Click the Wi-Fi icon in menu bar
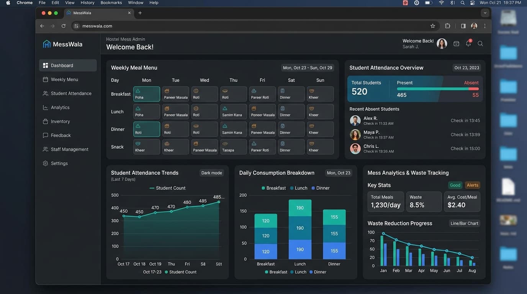Viewport: 527px width, 294px height. pyautogui.click(x=441, y=3)
